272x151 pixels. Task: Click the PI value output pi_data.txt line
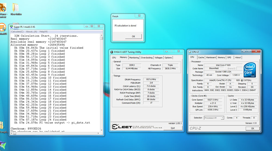point(52,123)
